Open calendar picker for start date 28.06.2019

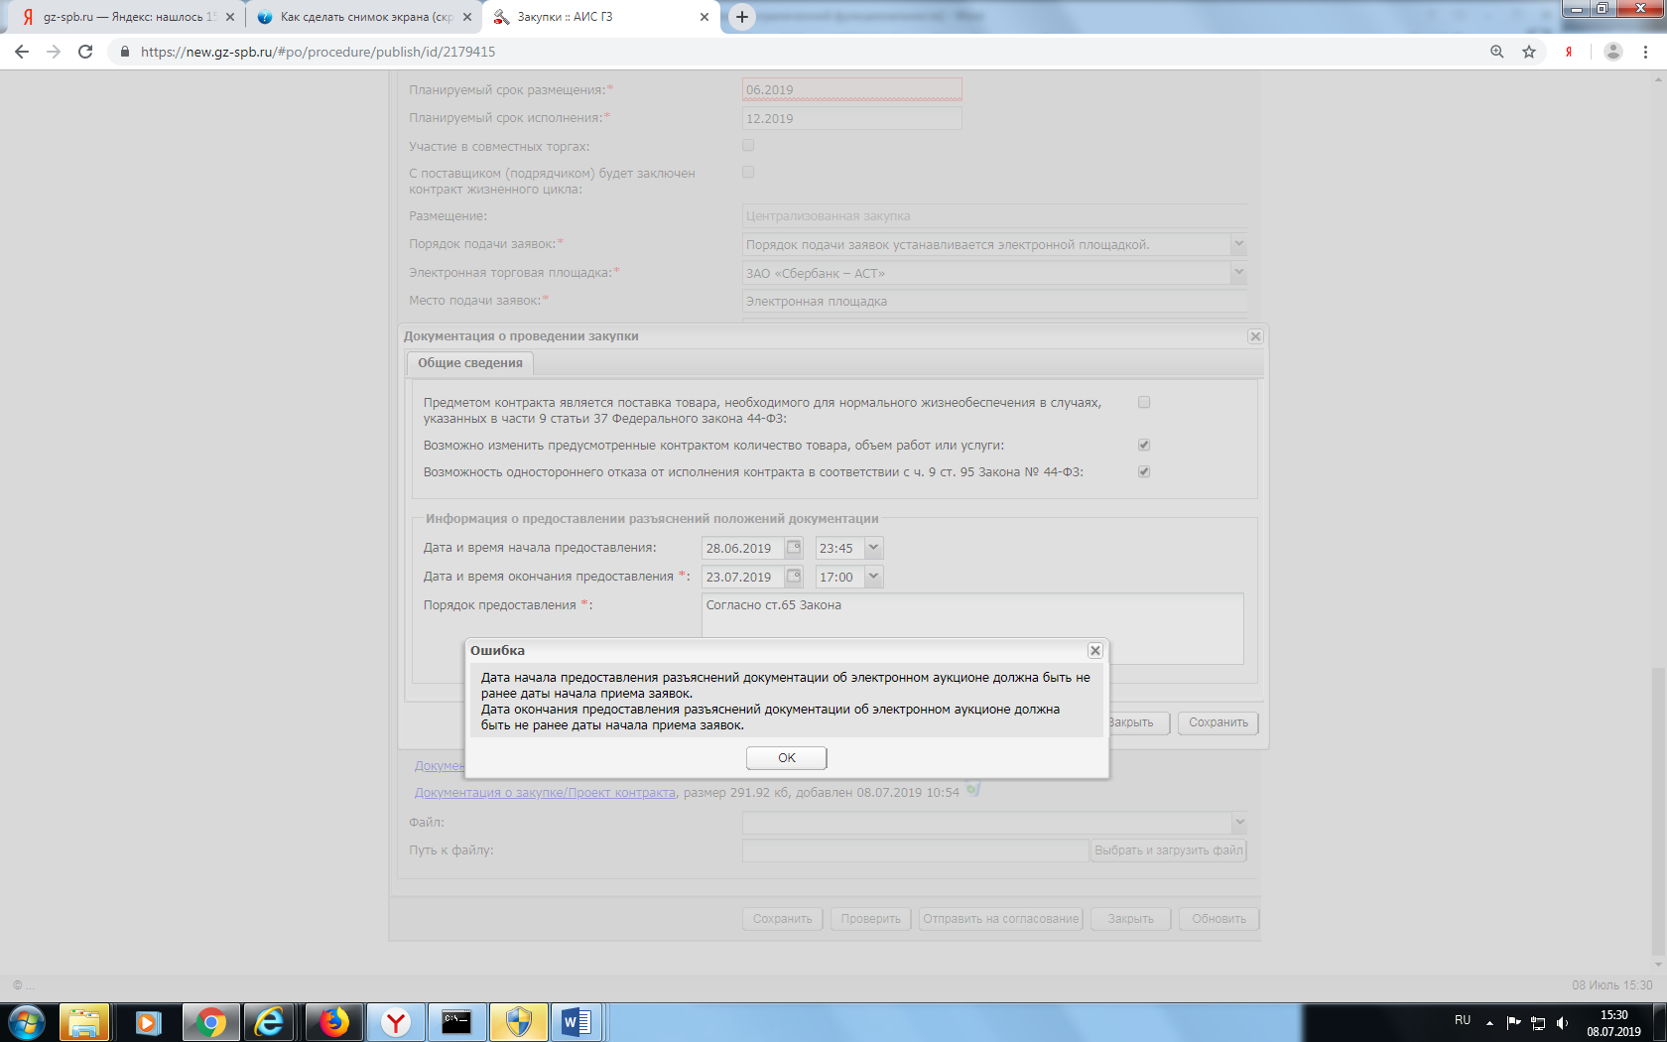click(794, 548)
